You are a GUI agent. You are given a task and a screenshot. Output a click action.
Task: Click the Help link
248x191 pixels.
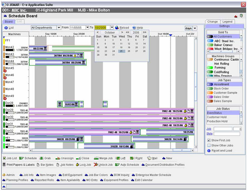[x=138, y=28]
